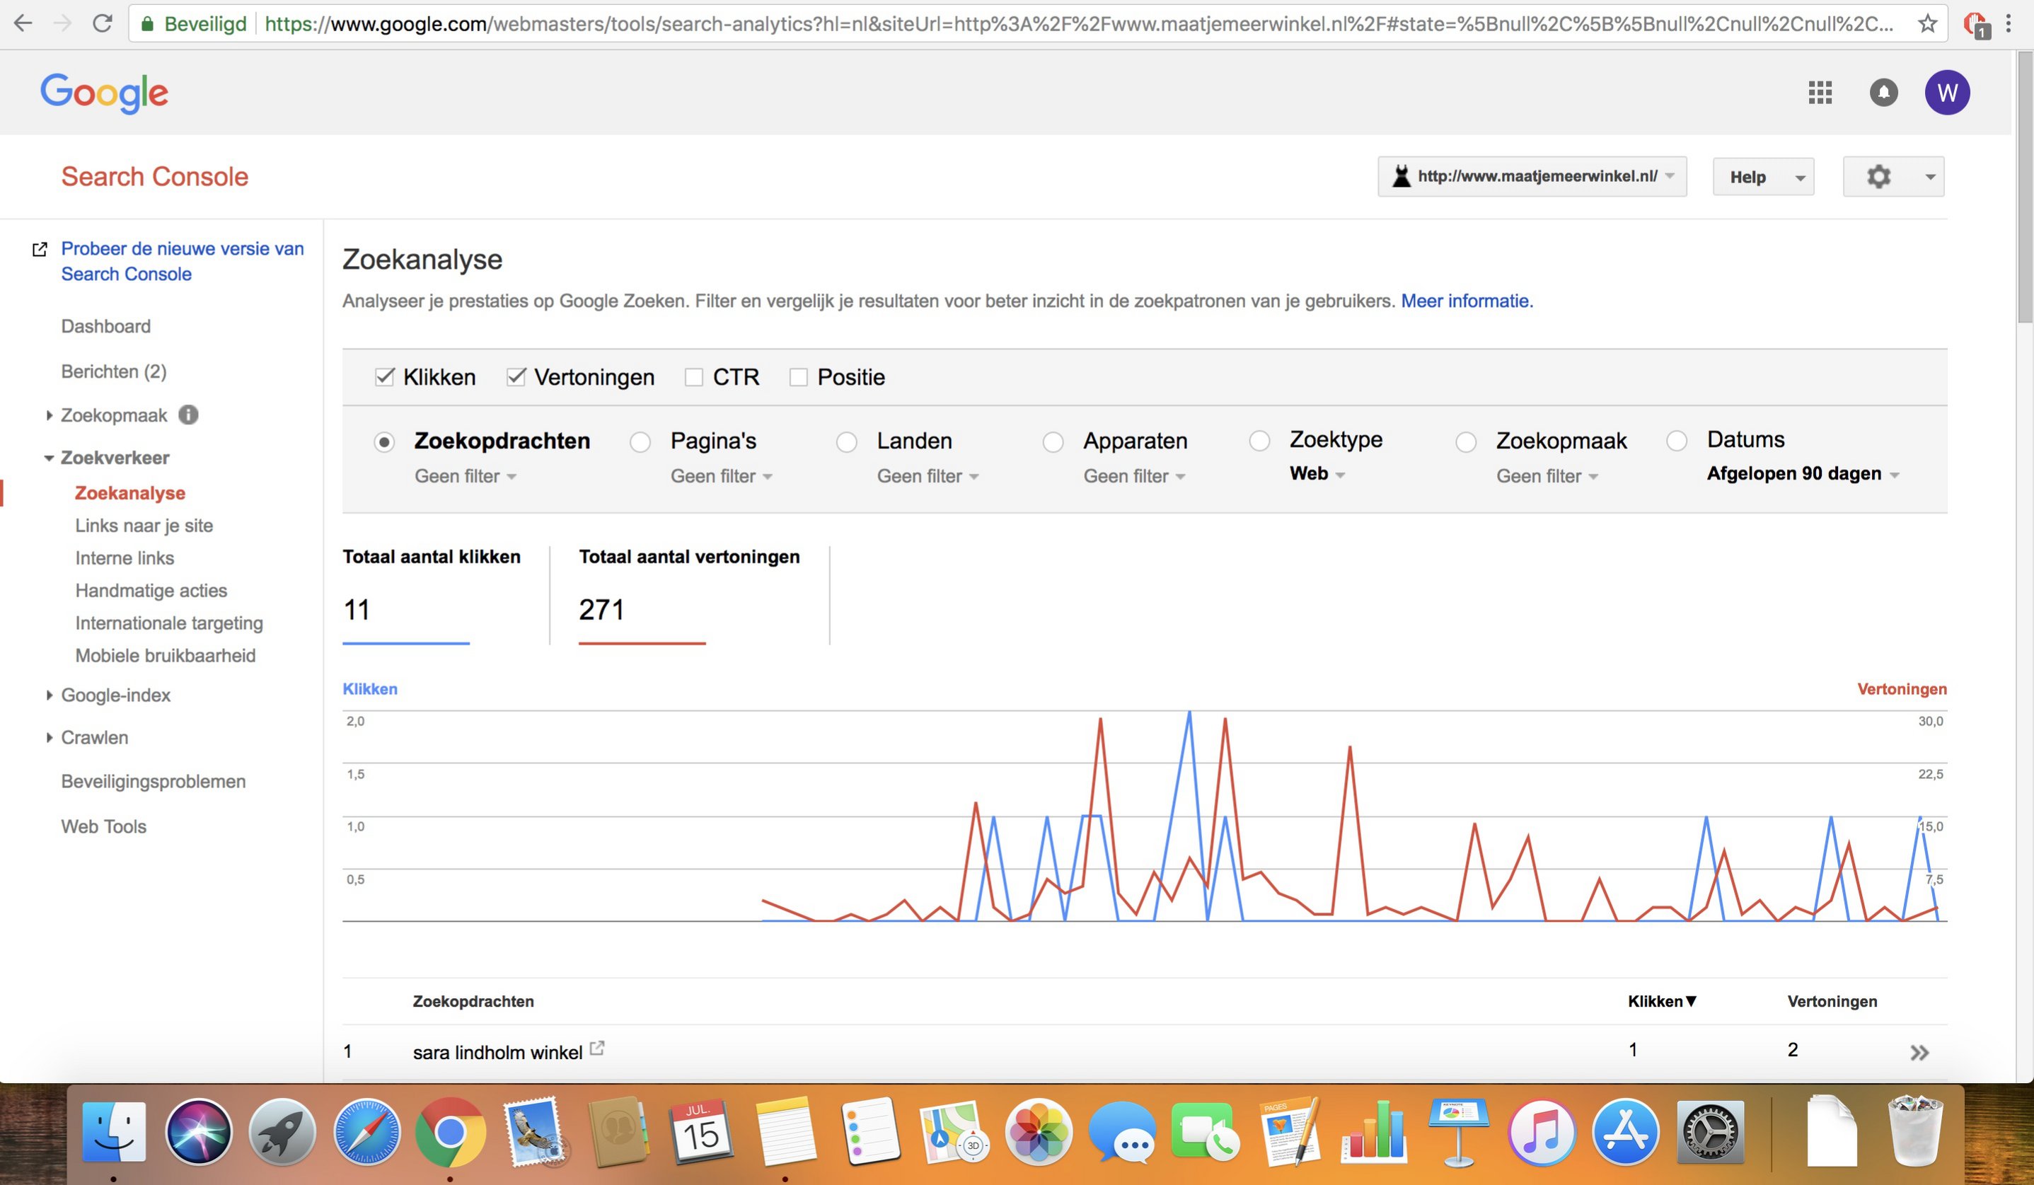Click the Google logo
Viewport: 2034px width, 1185px height.
(x=104, y=93)
